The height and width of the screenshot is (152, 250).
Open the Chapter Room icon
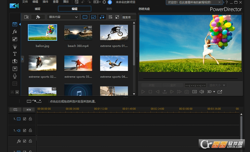pyautogui.click(x=15, y=84)
